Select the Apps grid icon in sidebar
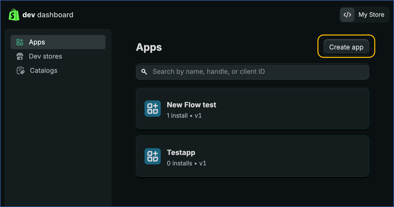 tap(20, 42)
